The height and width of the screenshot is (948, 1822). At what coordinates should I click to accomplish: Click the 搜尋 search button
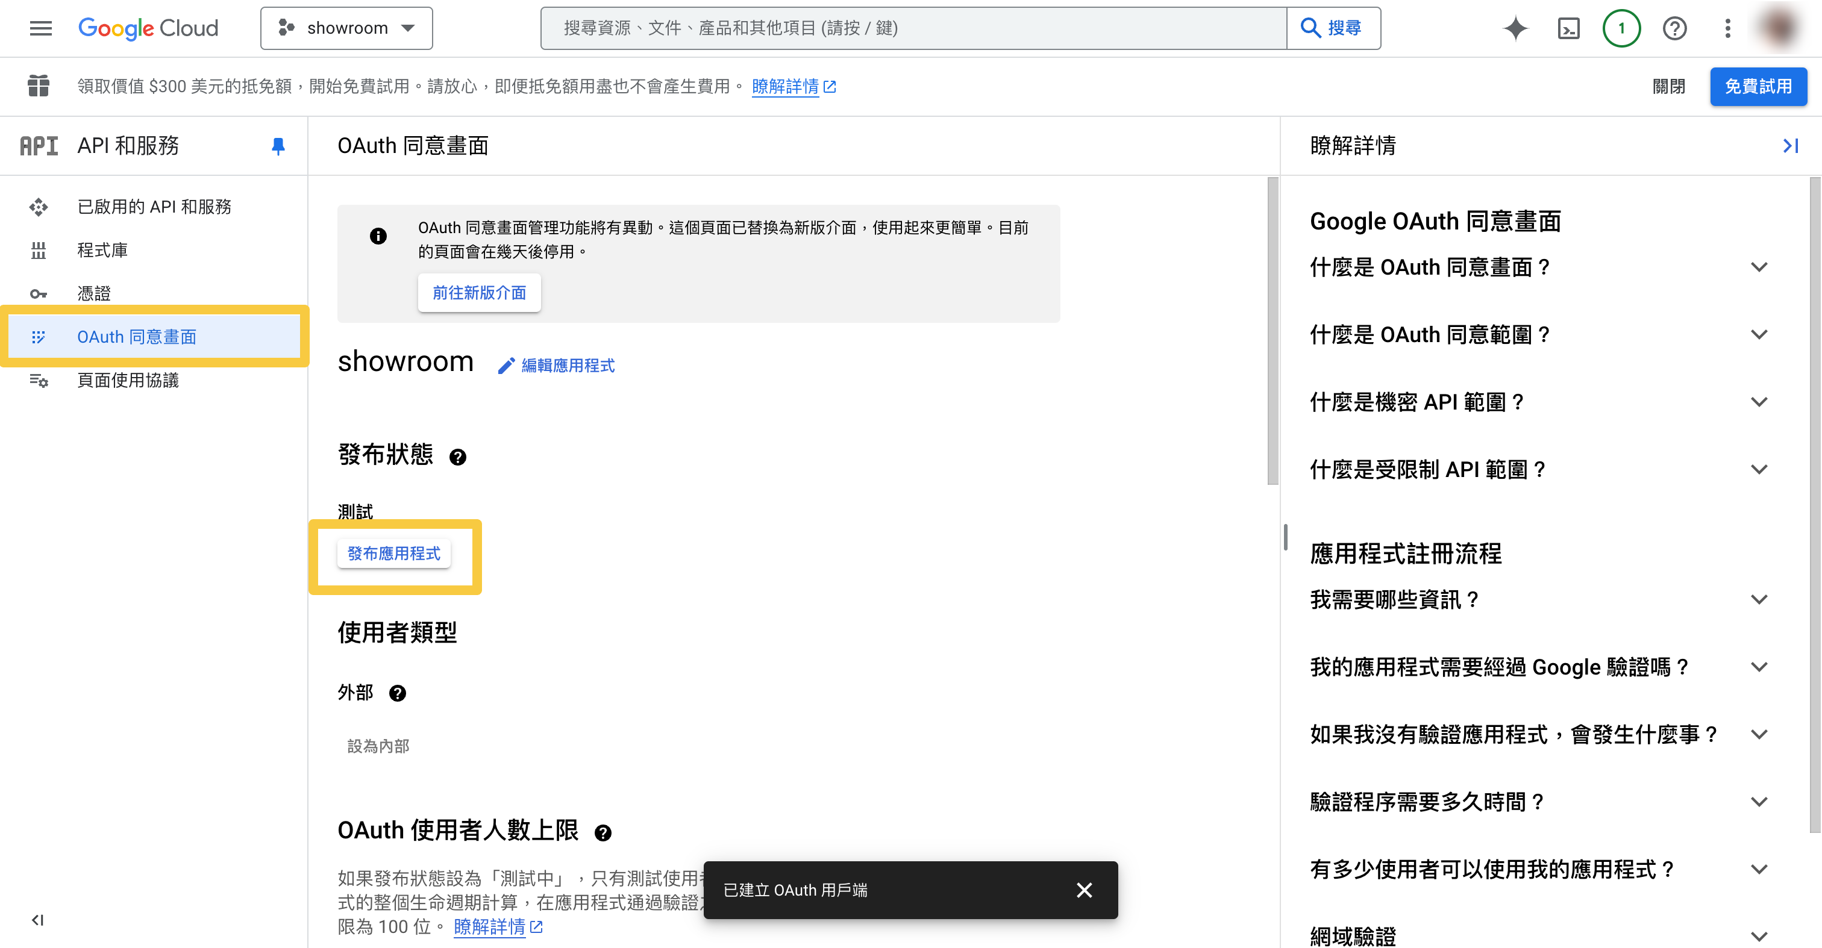coord(1333,28)
